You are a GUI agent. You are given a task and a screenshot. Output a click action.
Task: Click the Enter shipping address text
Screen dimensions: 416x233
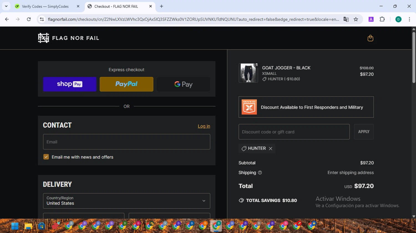coord(351,173)
